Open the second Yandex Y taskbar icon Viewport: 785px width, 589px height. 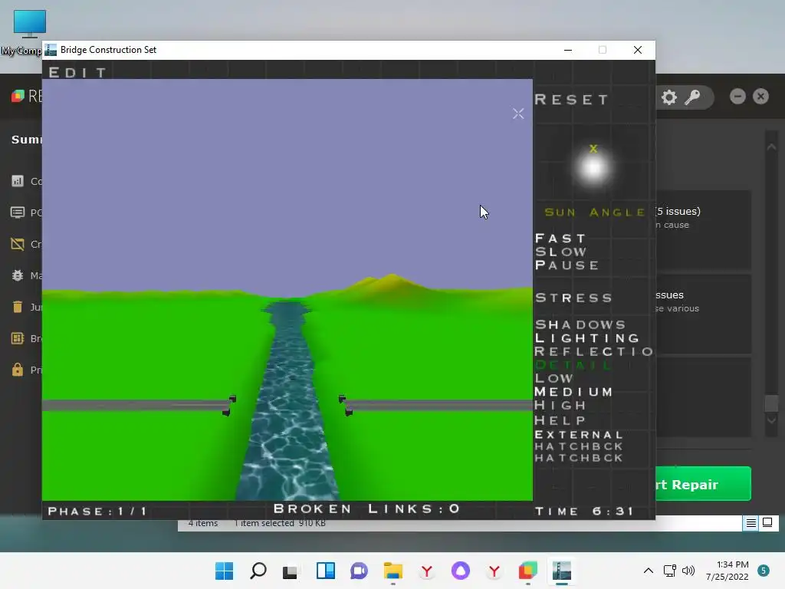click(494, 571)
